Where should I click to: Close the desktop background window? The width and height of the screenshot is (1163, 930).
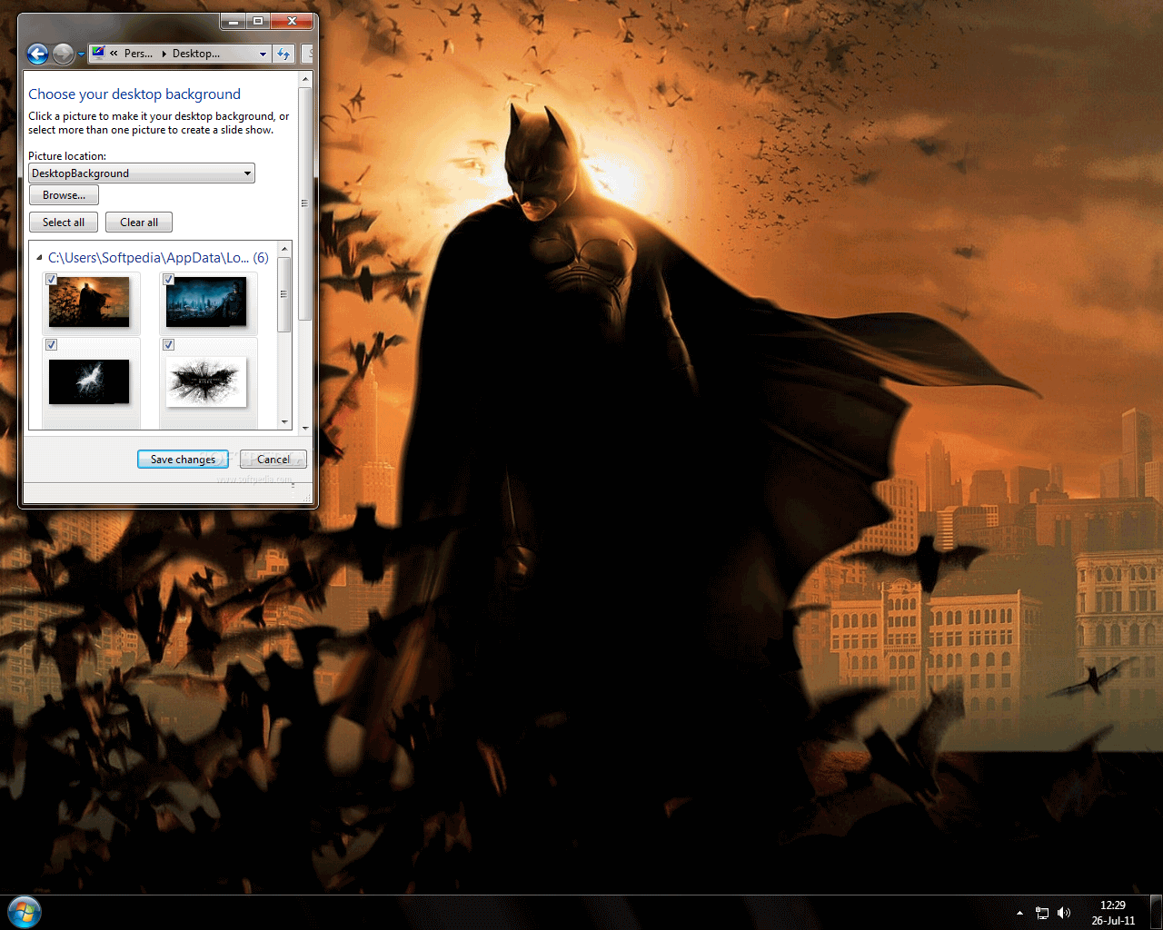click(293, 21)
